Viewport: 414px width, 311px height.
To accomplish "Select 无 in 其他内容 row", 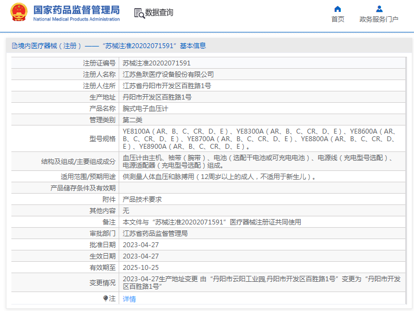I will 126,211.
